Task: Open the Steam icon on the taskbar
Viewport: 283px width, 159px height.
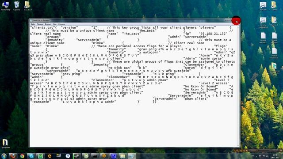Action: click(x=77, y=156)
